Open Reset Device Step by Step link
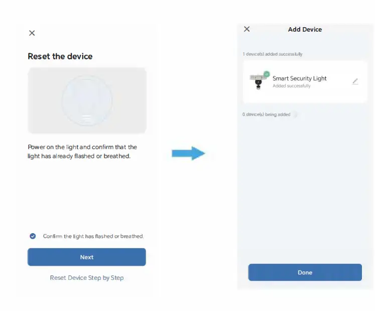The width and height of the screenshot is (375, 311). coord(87,278)
